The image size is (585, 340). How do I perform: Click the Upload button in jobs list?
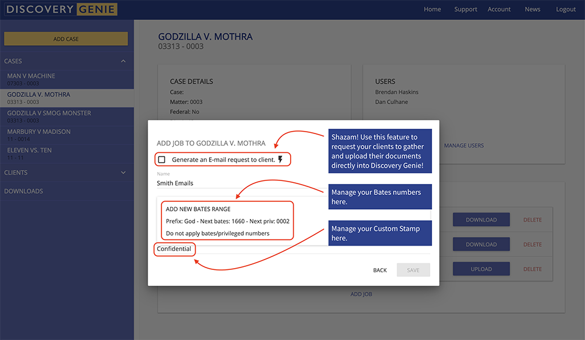coord(481,269)
